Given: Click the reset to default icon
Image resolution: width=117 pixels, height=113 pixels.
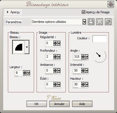Looking at the screenshot, I should [x=108, y=22].
